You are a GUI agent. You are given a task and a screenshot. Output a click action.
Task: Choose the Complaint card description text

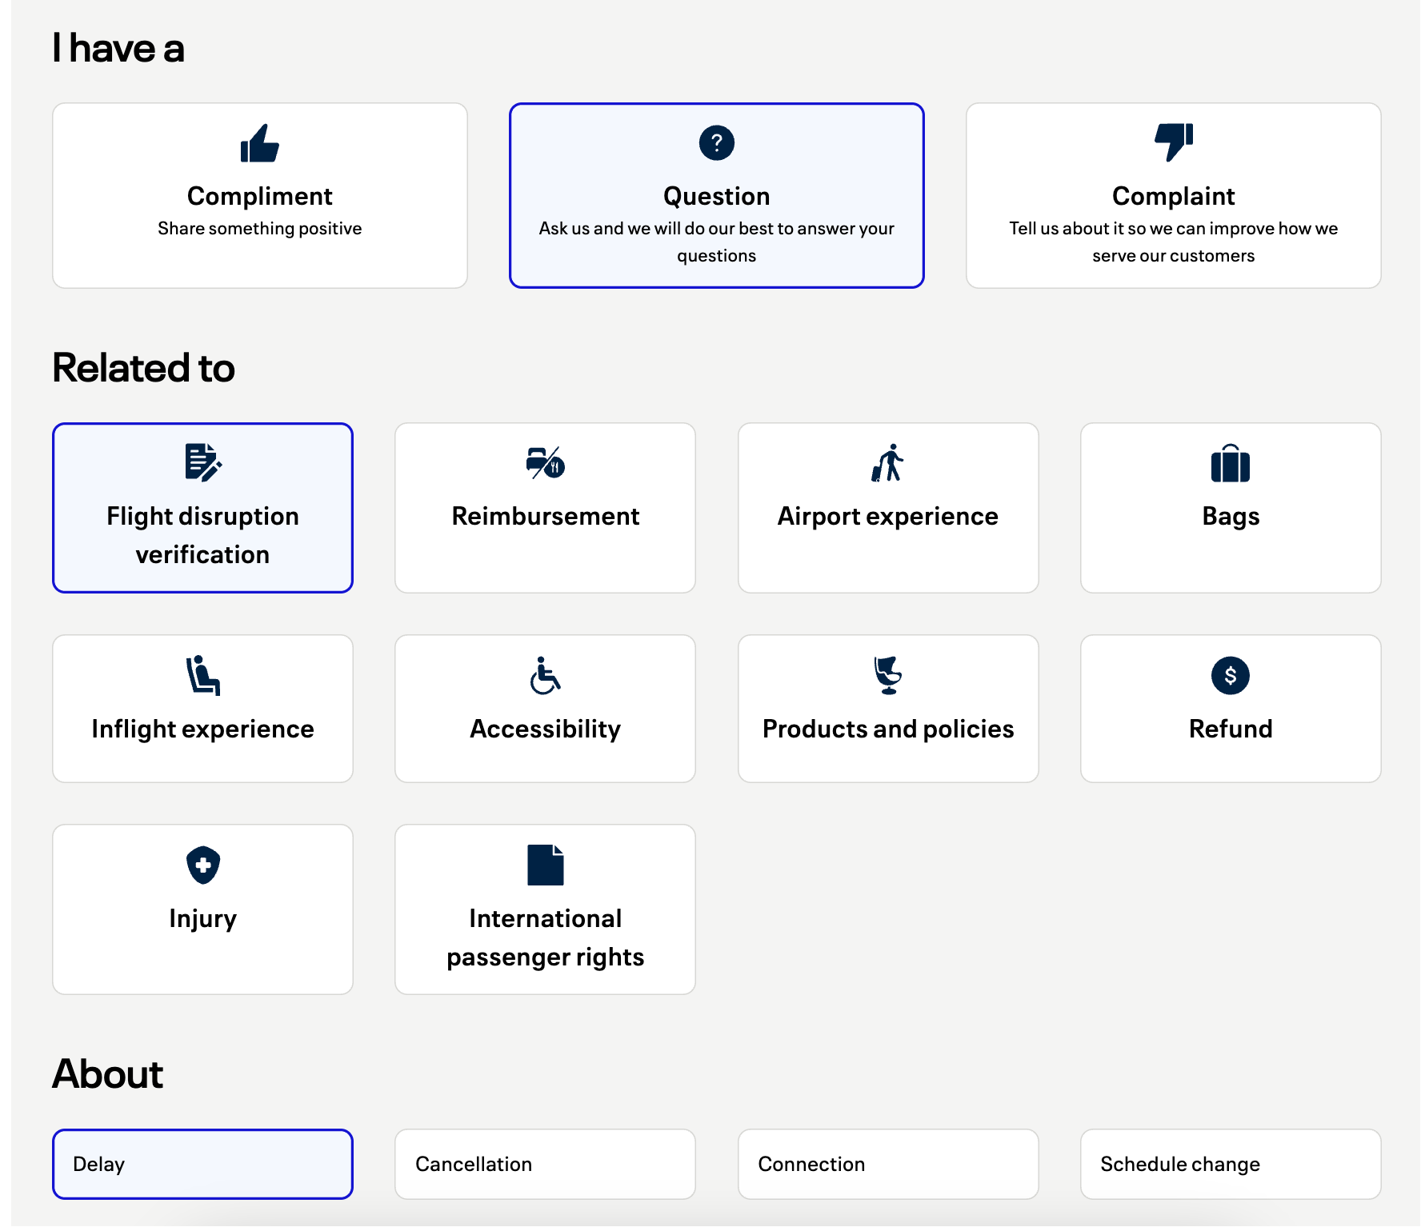point(1173,242)
